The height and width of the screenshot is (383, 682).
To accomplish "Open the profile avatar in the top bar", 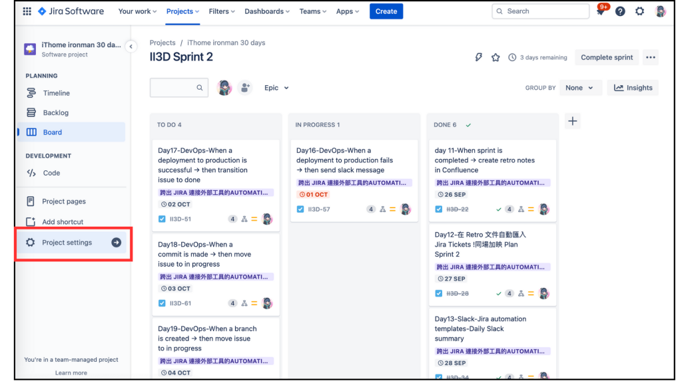I will (660, 11).
